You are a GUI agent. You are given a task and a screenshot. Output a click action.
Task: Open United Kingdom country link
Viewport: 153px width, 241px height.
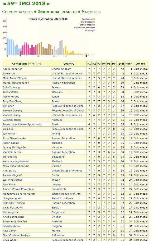[61, 69]
